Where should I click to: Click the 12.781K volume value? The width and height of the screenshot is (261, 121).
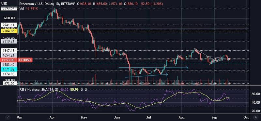pos(32,9)
